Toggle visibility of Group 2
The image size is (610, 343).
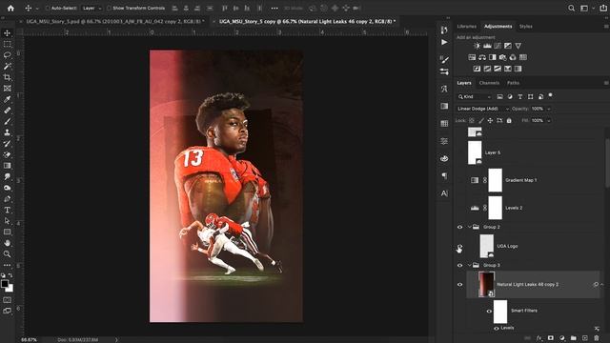459,227
